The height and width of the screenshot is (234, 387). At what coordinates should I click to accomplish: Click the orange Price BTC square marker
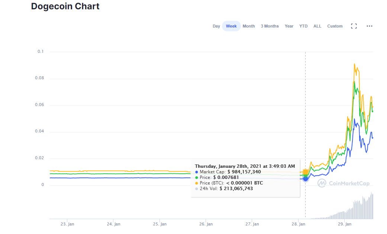[x=306, y=172]
